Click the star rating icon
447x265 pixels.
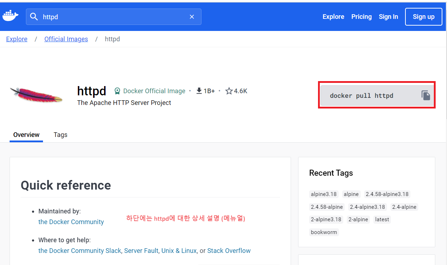(x=229, y=91)
